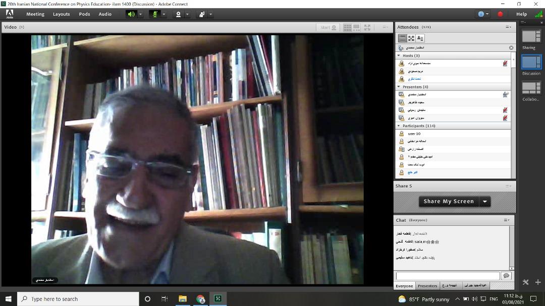Click the chat message input field
This screenshot has height=306, width=545.
tap(448, 276)
